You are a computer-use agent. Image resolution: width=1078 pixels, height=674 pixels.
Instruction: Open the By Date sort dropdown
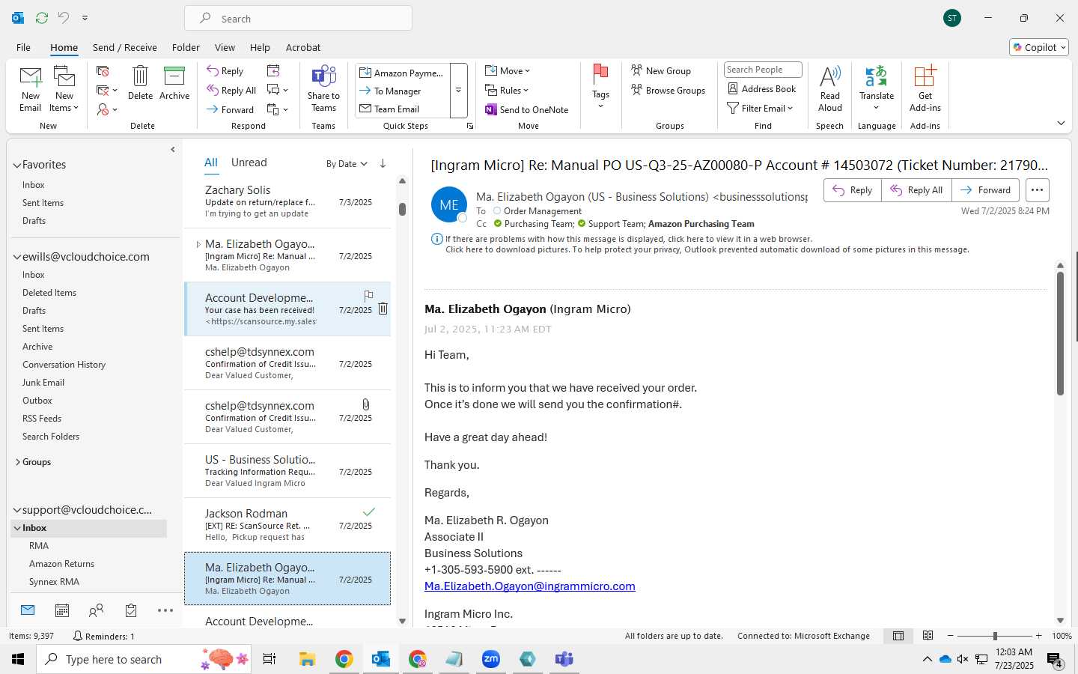(x=347, y=163)
